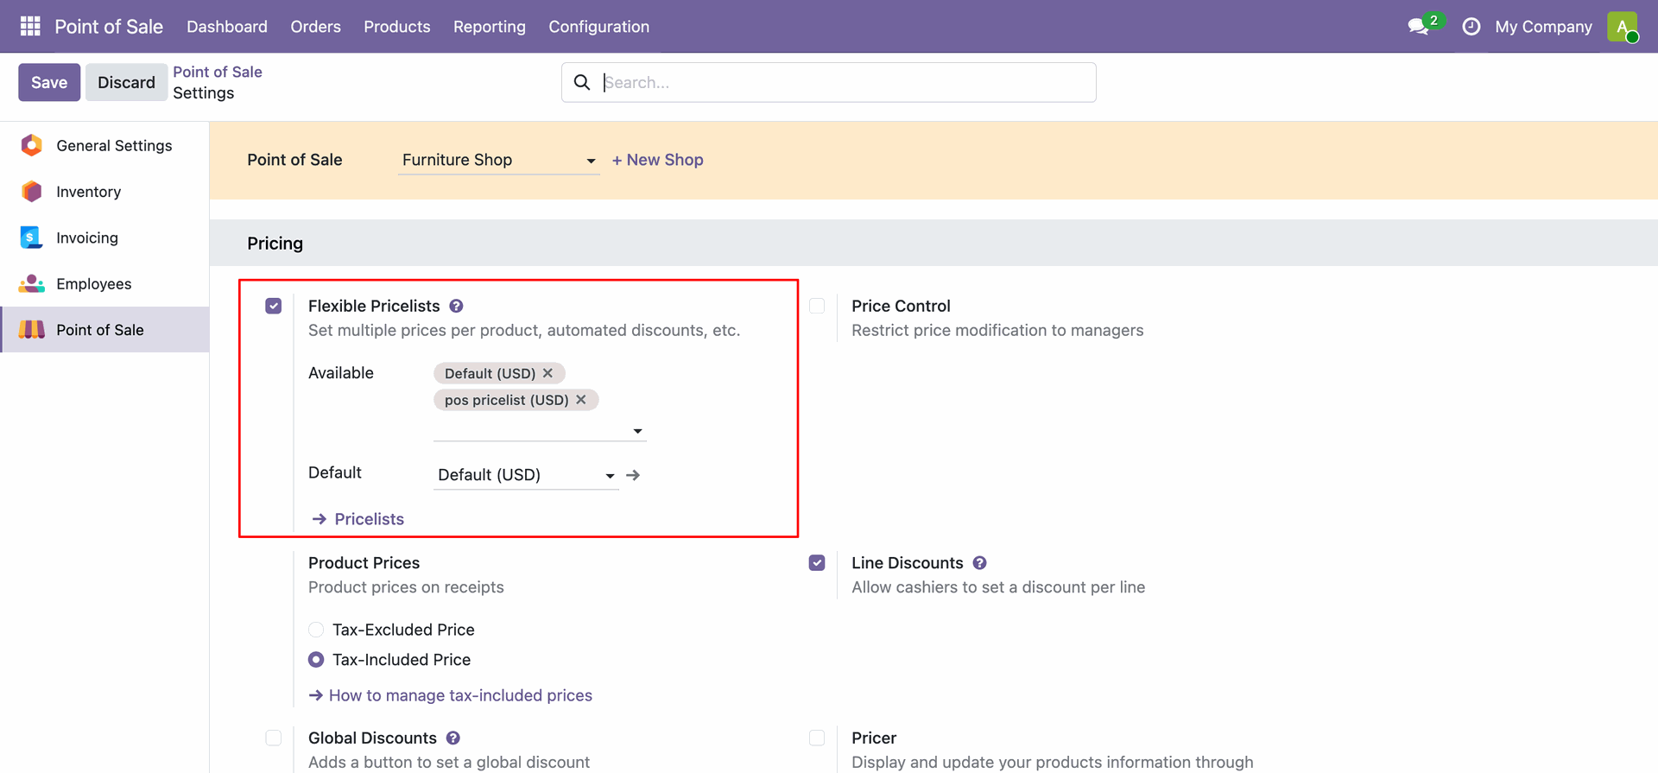Open the Orders menu
Image resolution: width=1658 pixels, height=773 pixels.
(315, 27)
